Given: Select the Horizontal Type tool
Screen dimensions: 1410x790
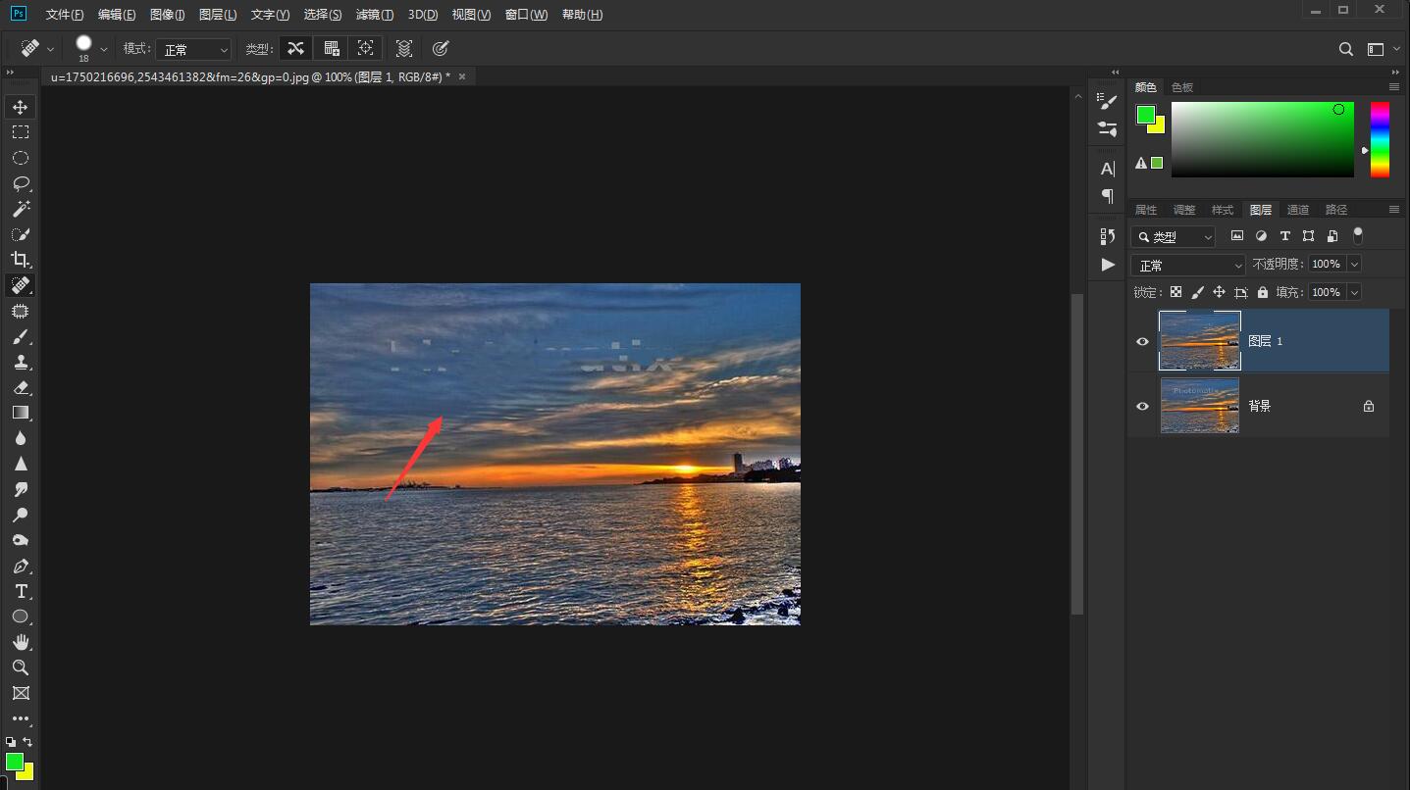Looking at the screenshot, I should pos(21,591).
